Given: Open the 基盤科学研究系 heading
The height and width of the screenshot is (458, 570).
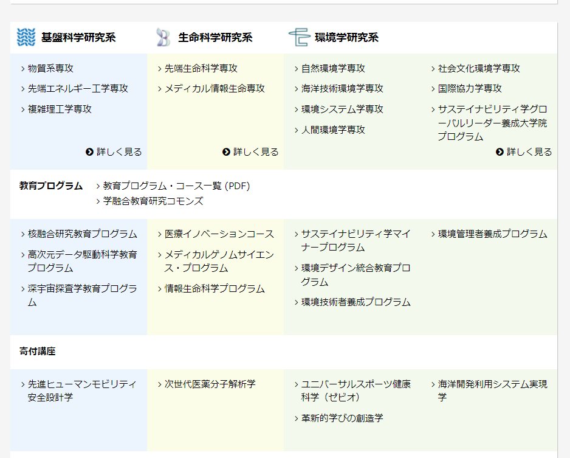Looking at the screenshot, I should click(x=78, y=38).
